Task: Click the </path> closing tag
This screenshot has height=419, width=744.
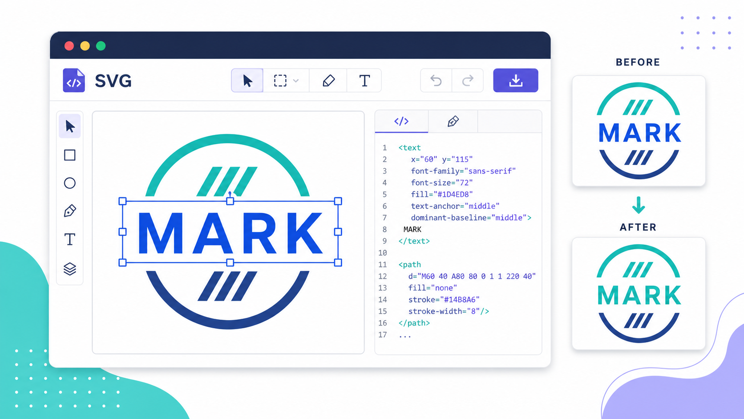Action: [x=414, y=323]
